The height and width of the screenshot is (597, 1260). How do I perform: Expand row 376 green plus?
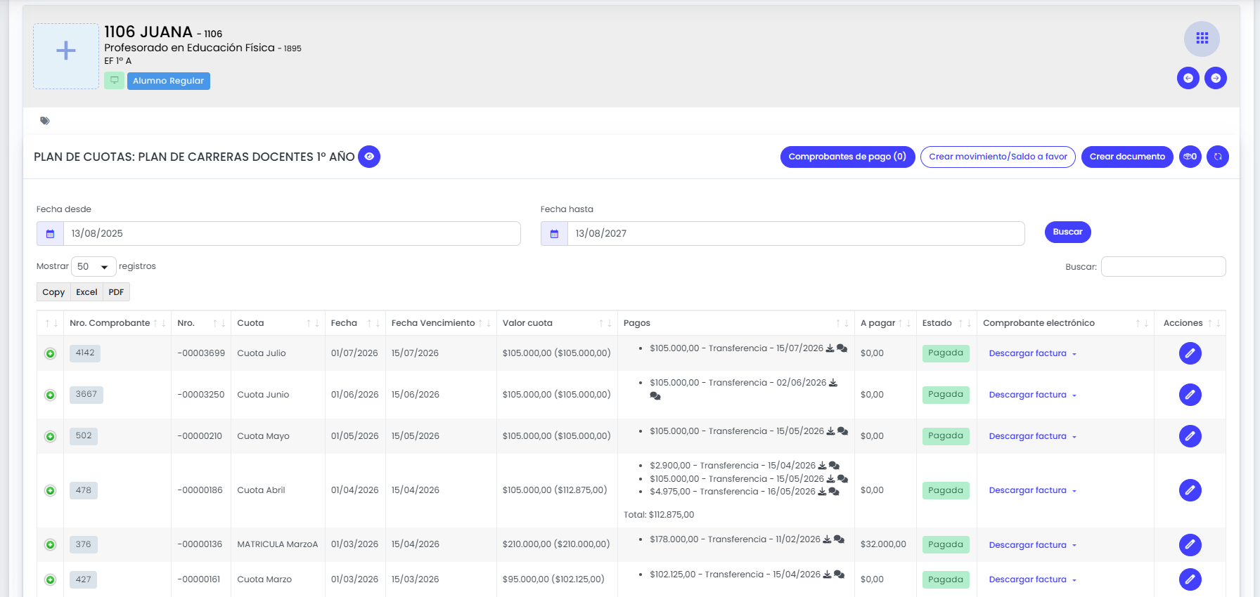coord(50,544)
